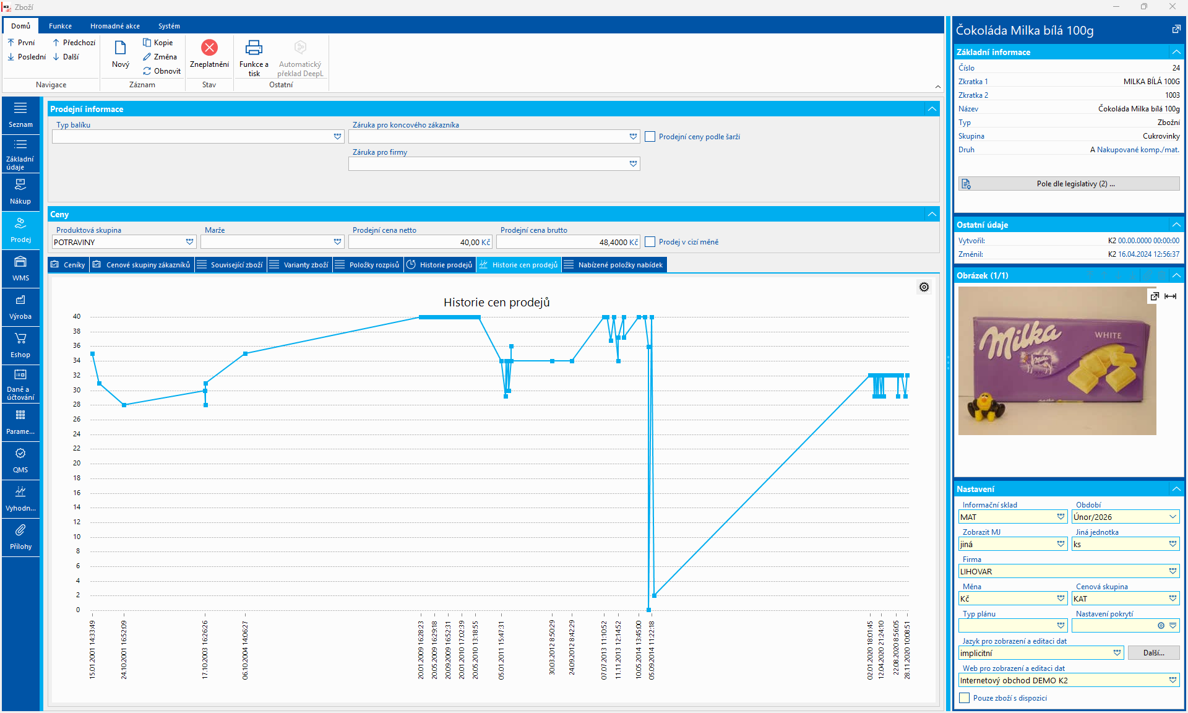Image resolution: width=1188 pixels, height=713 pixels.
Task: Open the Seznam sidebar section
Action: coord(20,115)
